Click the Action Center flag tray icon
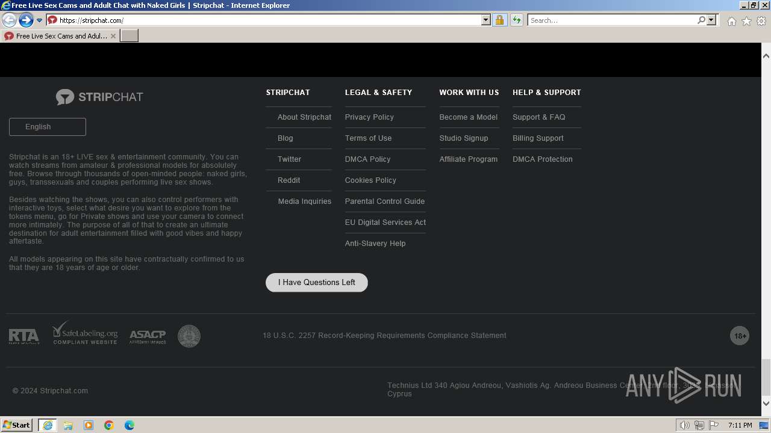This screenshot has height=433, width=771. [714, 425]
